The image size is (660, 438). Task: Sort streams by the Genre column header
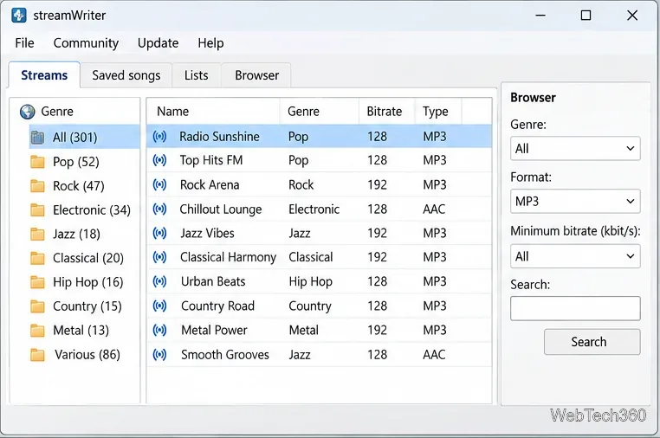[x=319, y=112]
